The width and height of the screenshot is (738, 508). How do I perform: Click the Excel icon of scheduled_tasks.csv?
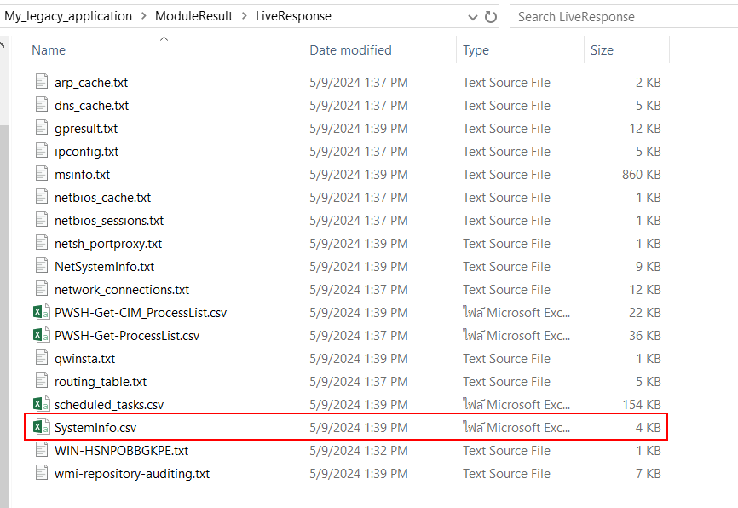coord(40,405)
